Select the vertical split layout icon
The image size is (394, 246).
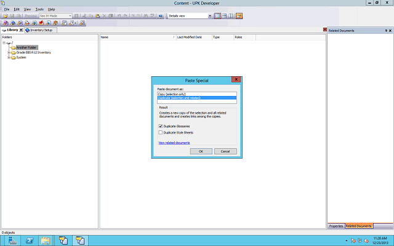(231, 16)
